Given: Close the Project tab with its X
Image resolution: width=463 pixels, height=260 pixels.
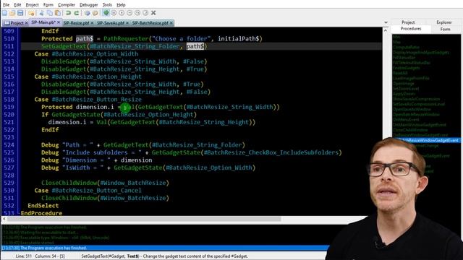Looking at the screenshot, I should coord(27,22).
